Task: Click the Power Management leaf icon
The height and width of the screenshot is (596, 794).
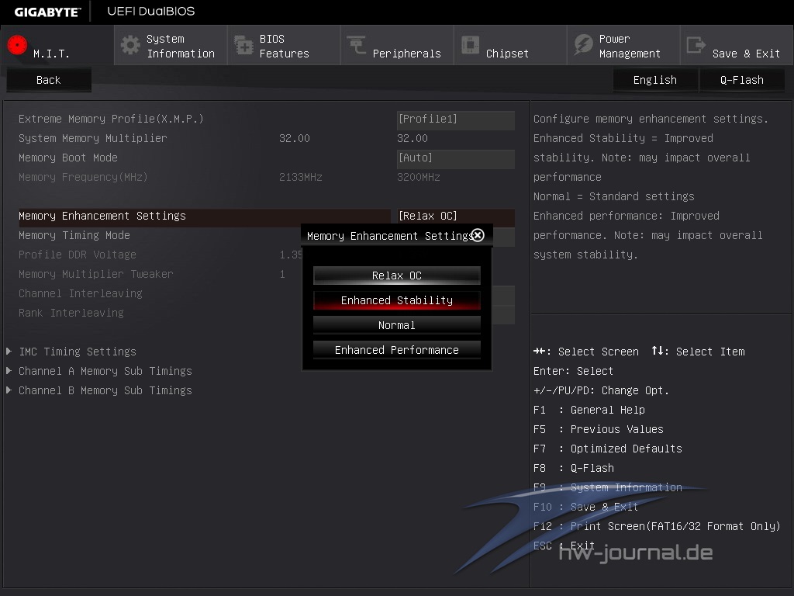Action: click(x=583, y=45)
